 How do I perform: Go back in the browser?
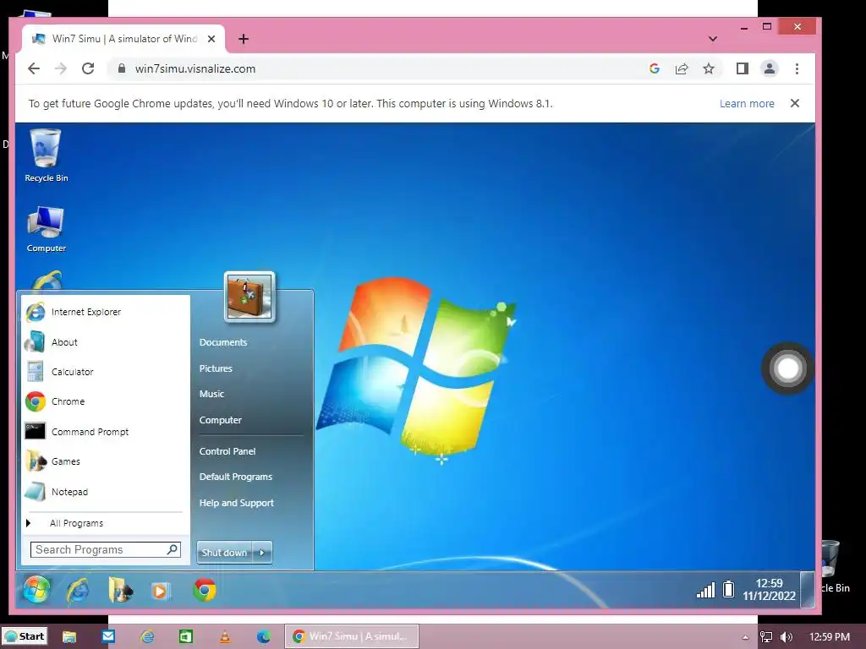pyautogui.click(x=34, y=68)
